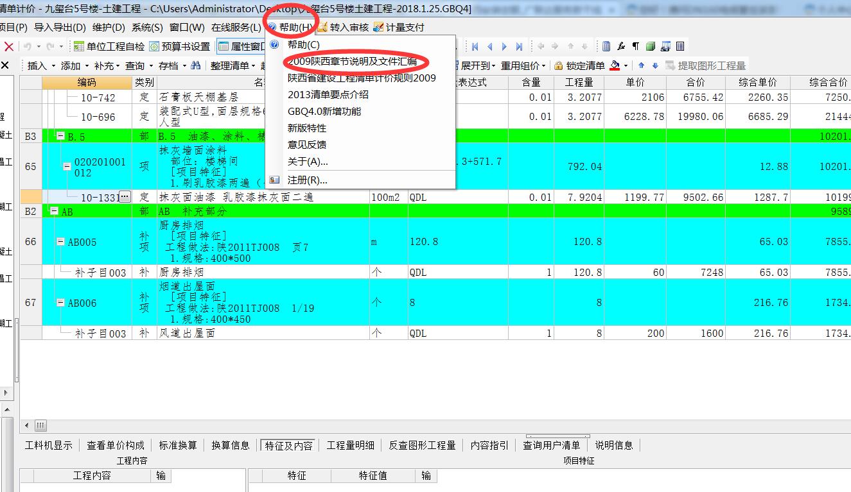Screen dimensions: 851x492
Task: Click the redo arrow icon
Action: (x=51, y=46)
